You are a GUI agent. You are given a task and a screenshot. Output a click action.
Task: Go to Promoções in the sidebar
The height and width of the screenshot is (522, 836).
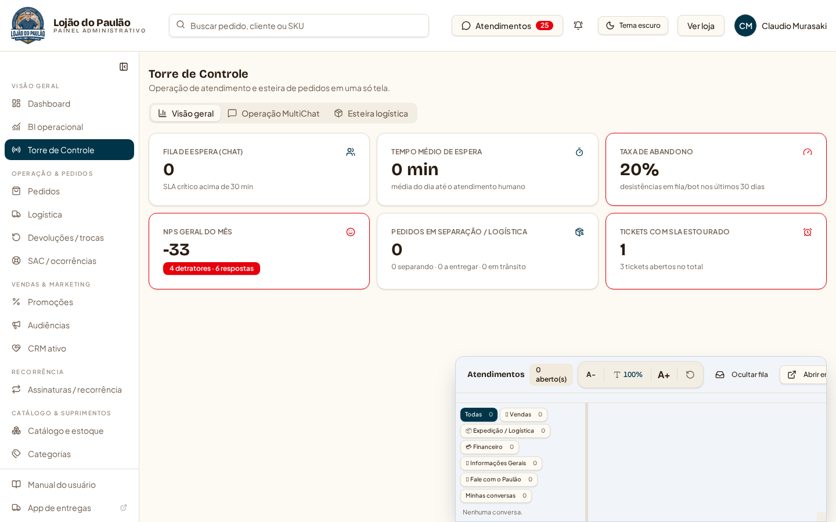[69, 302]
